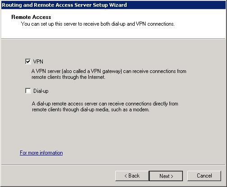Screen dimensions: 227x187
Task: Click the dial-up and VPN connections subtitle
Action: (x=98, y=24)
